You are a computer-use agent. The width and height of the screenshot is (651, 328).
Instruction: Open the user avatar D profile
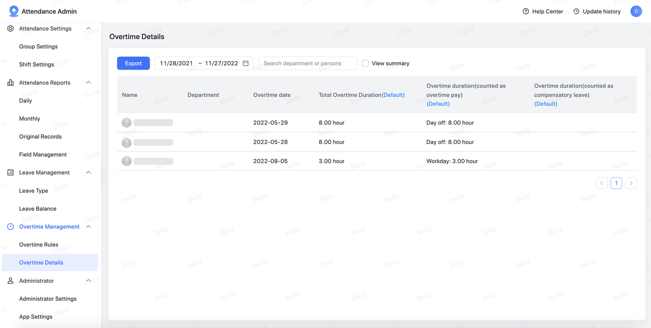[x=636, y=11]
